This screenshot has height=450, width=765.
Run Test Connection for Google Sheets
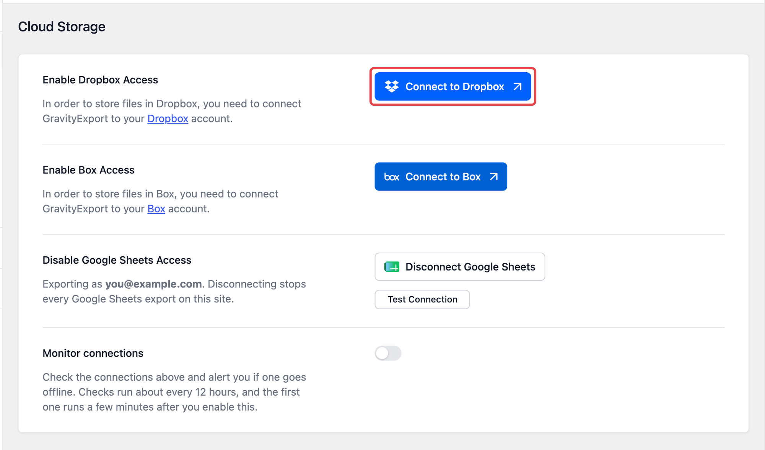(422, 299)
